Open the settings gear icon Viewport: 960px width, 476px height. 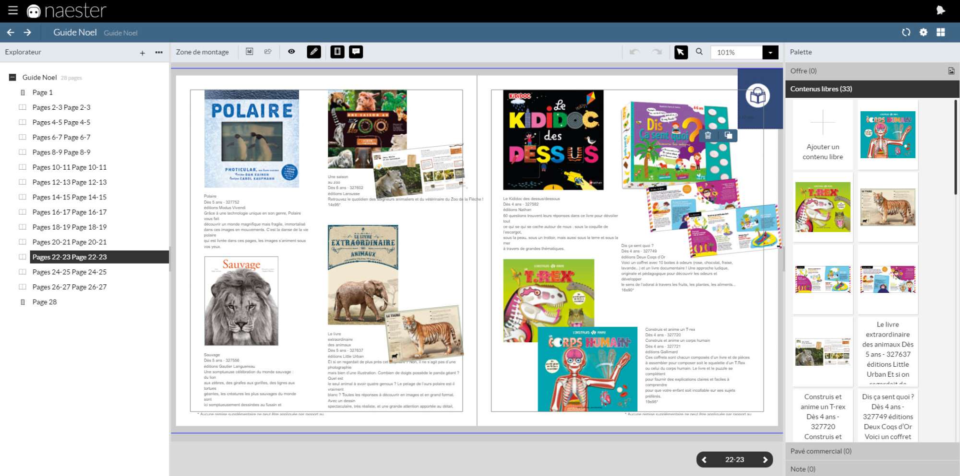[x=923, y=32]
